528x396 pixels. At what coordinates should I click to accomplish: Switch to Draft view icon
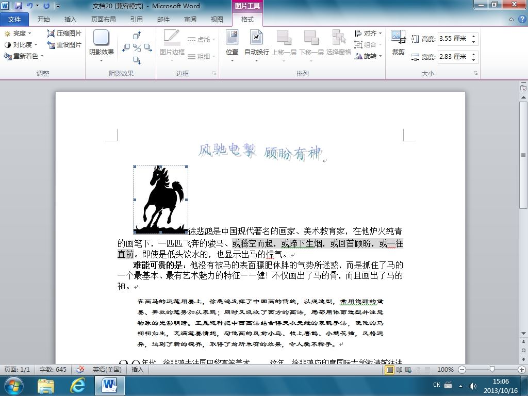coord(427,370)
